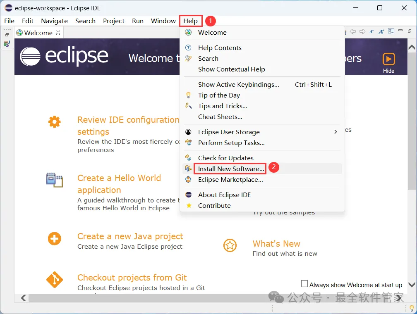Open the Help menu in the menu bar
Viewport: 417px width, 314px height.
(x=190, y=21)
